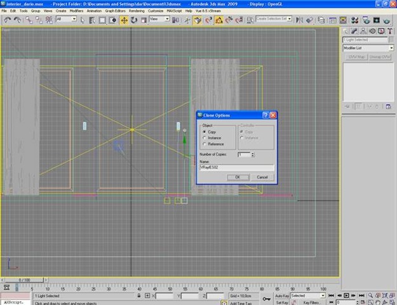Click the Mirror tool icon
The image size is (397, 305).
300,20
